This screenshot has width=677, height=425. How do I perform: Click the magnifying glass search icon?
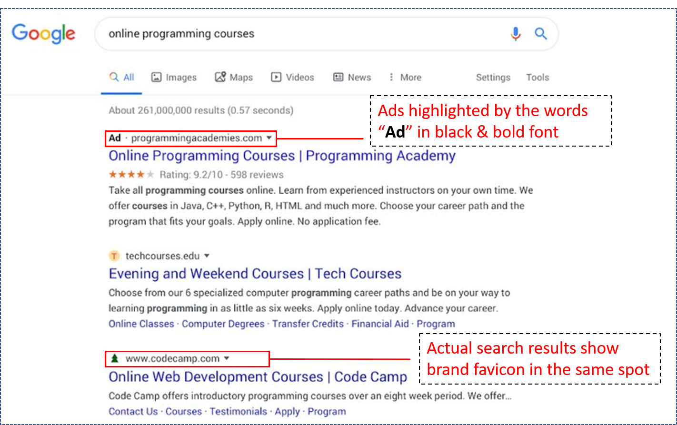pyautogui.click(x=541, y=34)
